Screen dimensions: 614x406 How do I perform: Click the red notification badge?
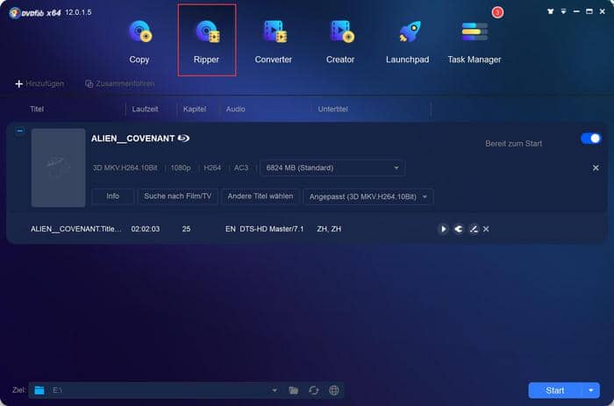pos(497,12)
